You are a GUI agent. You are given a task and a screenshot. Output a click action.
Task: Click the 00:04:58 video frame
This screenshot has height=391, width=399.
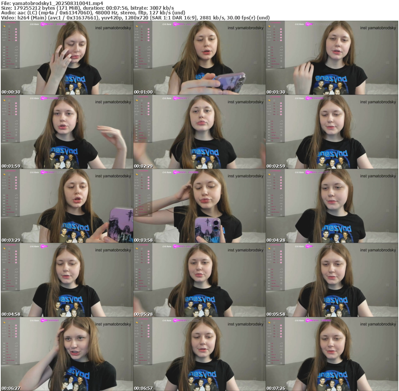[67, 280]
